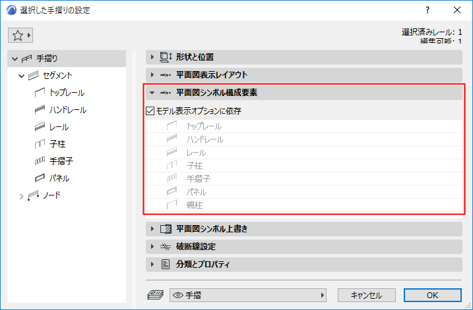Screen dimensions: 473x310
Task: Click the ハンドレール icon in left tree
Action: [x=40, y=110]
